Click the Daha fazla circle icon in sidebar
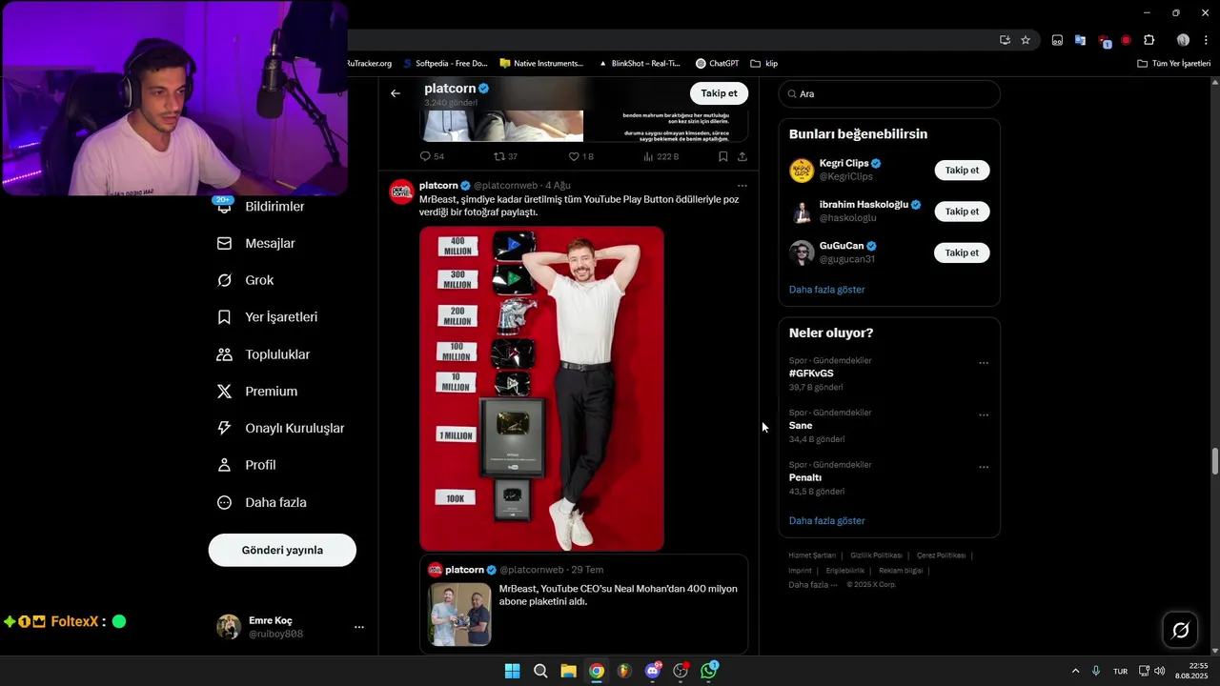 pos(224,502)
